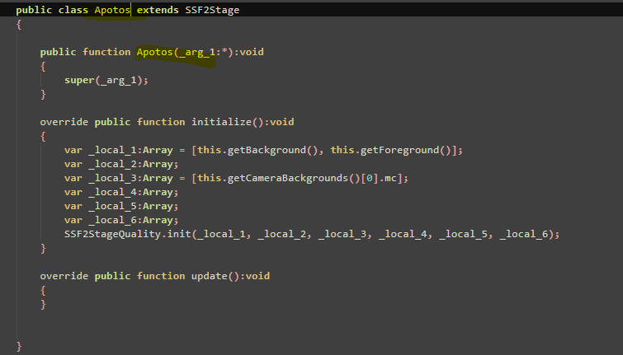
Task: Click the _arg_1 parameter in the constructor signature
Action: click(197, 52)
